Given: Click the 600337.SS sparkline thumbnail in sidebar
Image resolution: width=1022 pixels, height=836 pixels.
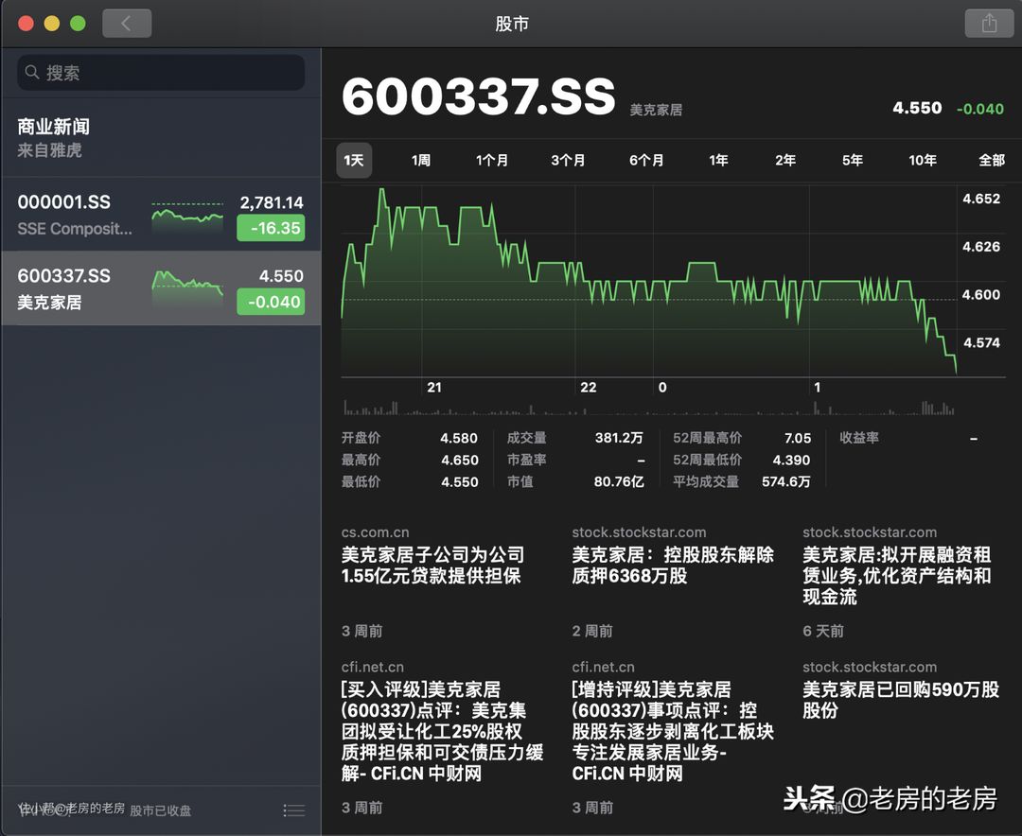Looking at the screenshot, I should click(187, 284).
